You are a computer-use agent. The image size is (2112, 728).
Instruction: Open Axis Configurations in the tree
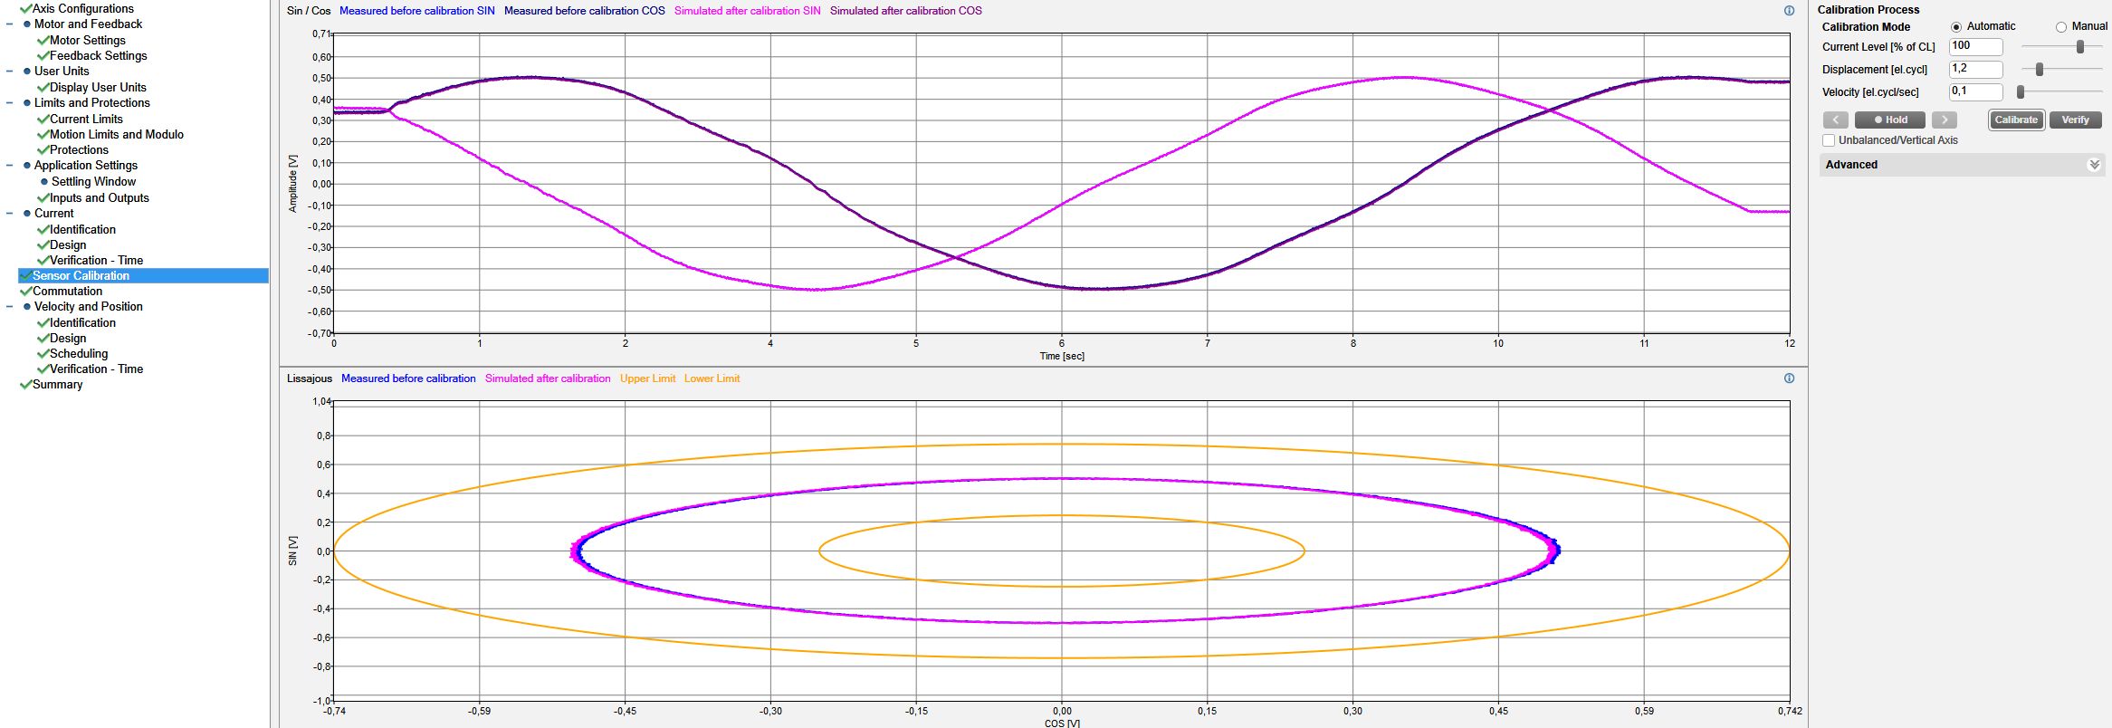[x=82, y=9]
